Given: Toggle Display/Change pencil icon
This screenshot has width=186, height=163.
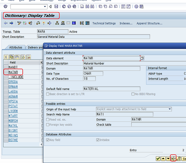Looking at the screenshot, I should (19, 23).
